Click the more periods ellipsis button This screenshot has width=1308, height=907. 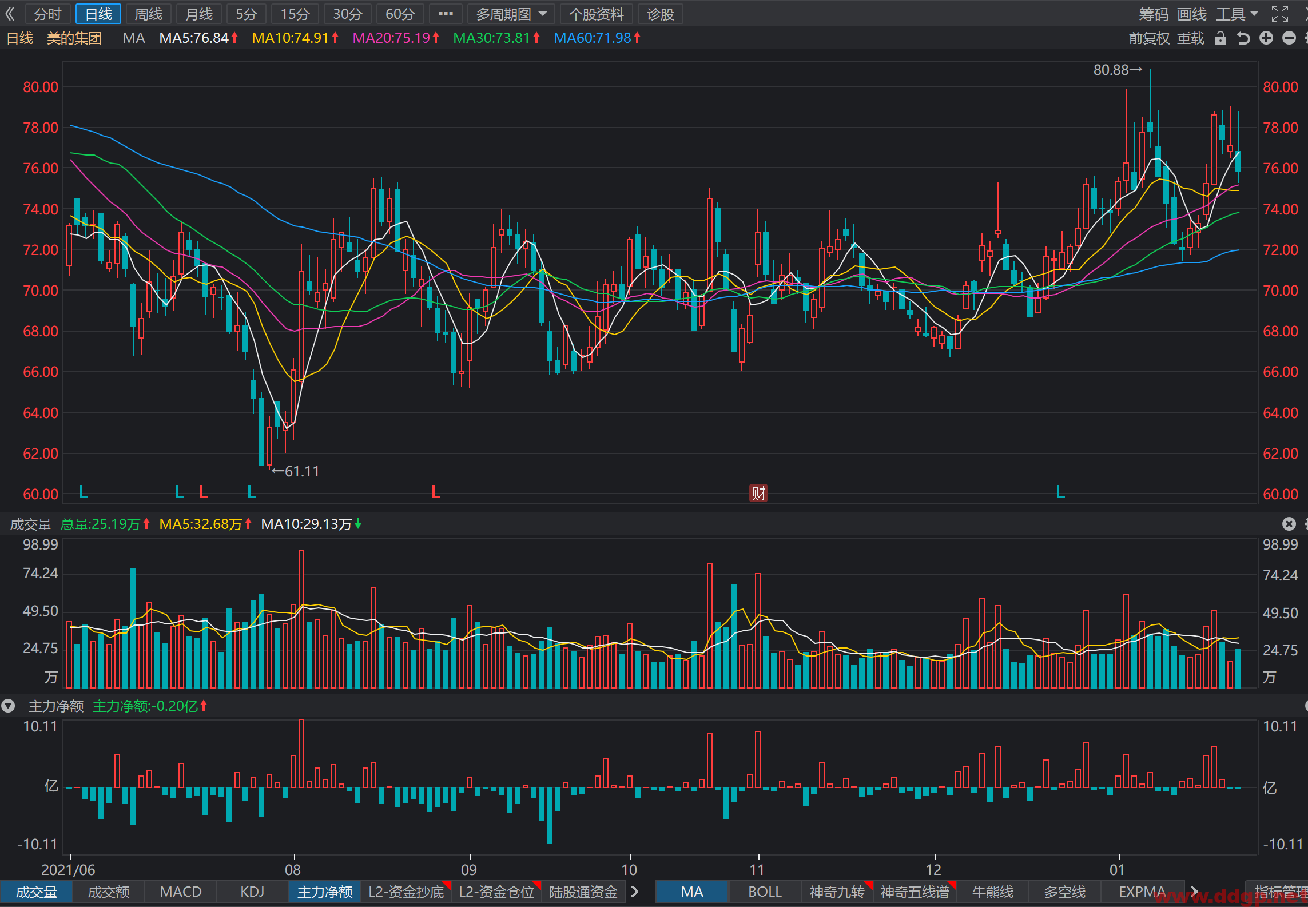[x=446, y=14]
